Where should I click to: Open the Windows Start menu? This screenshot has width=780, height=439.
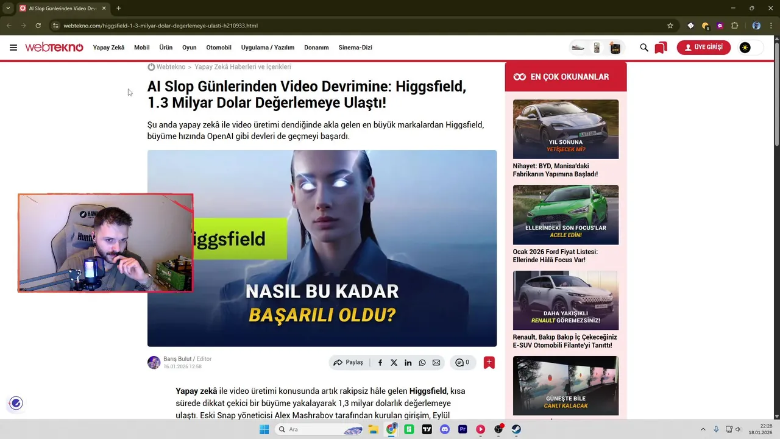[264, 429]
